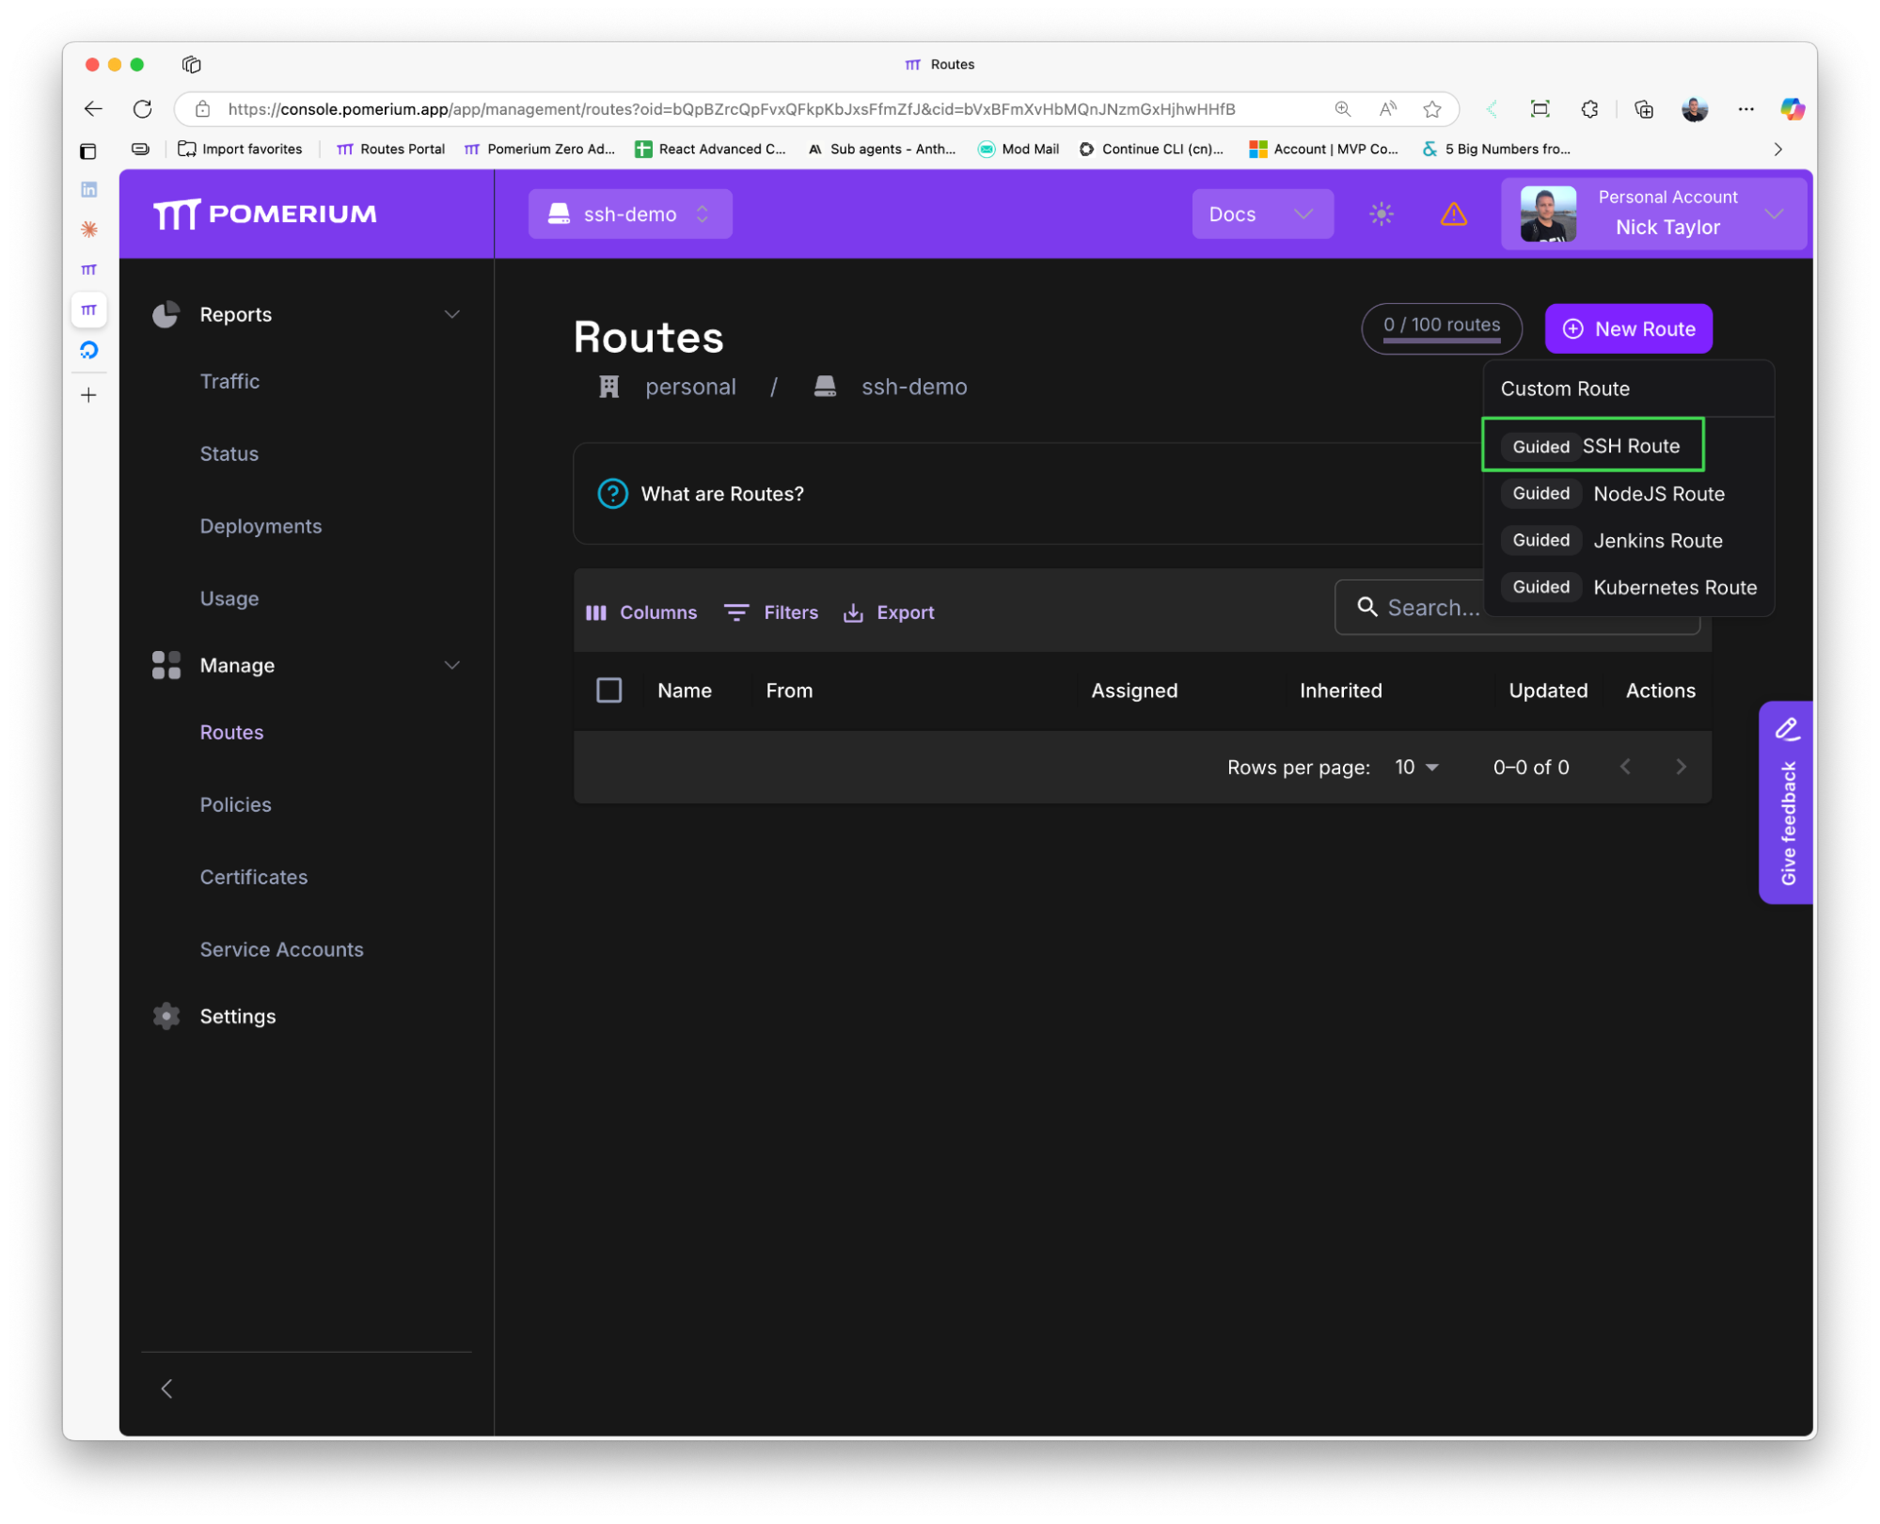Open the Settings gear in the sidebar
The image size is (1880, 1524).
(x=166, y=1016)
